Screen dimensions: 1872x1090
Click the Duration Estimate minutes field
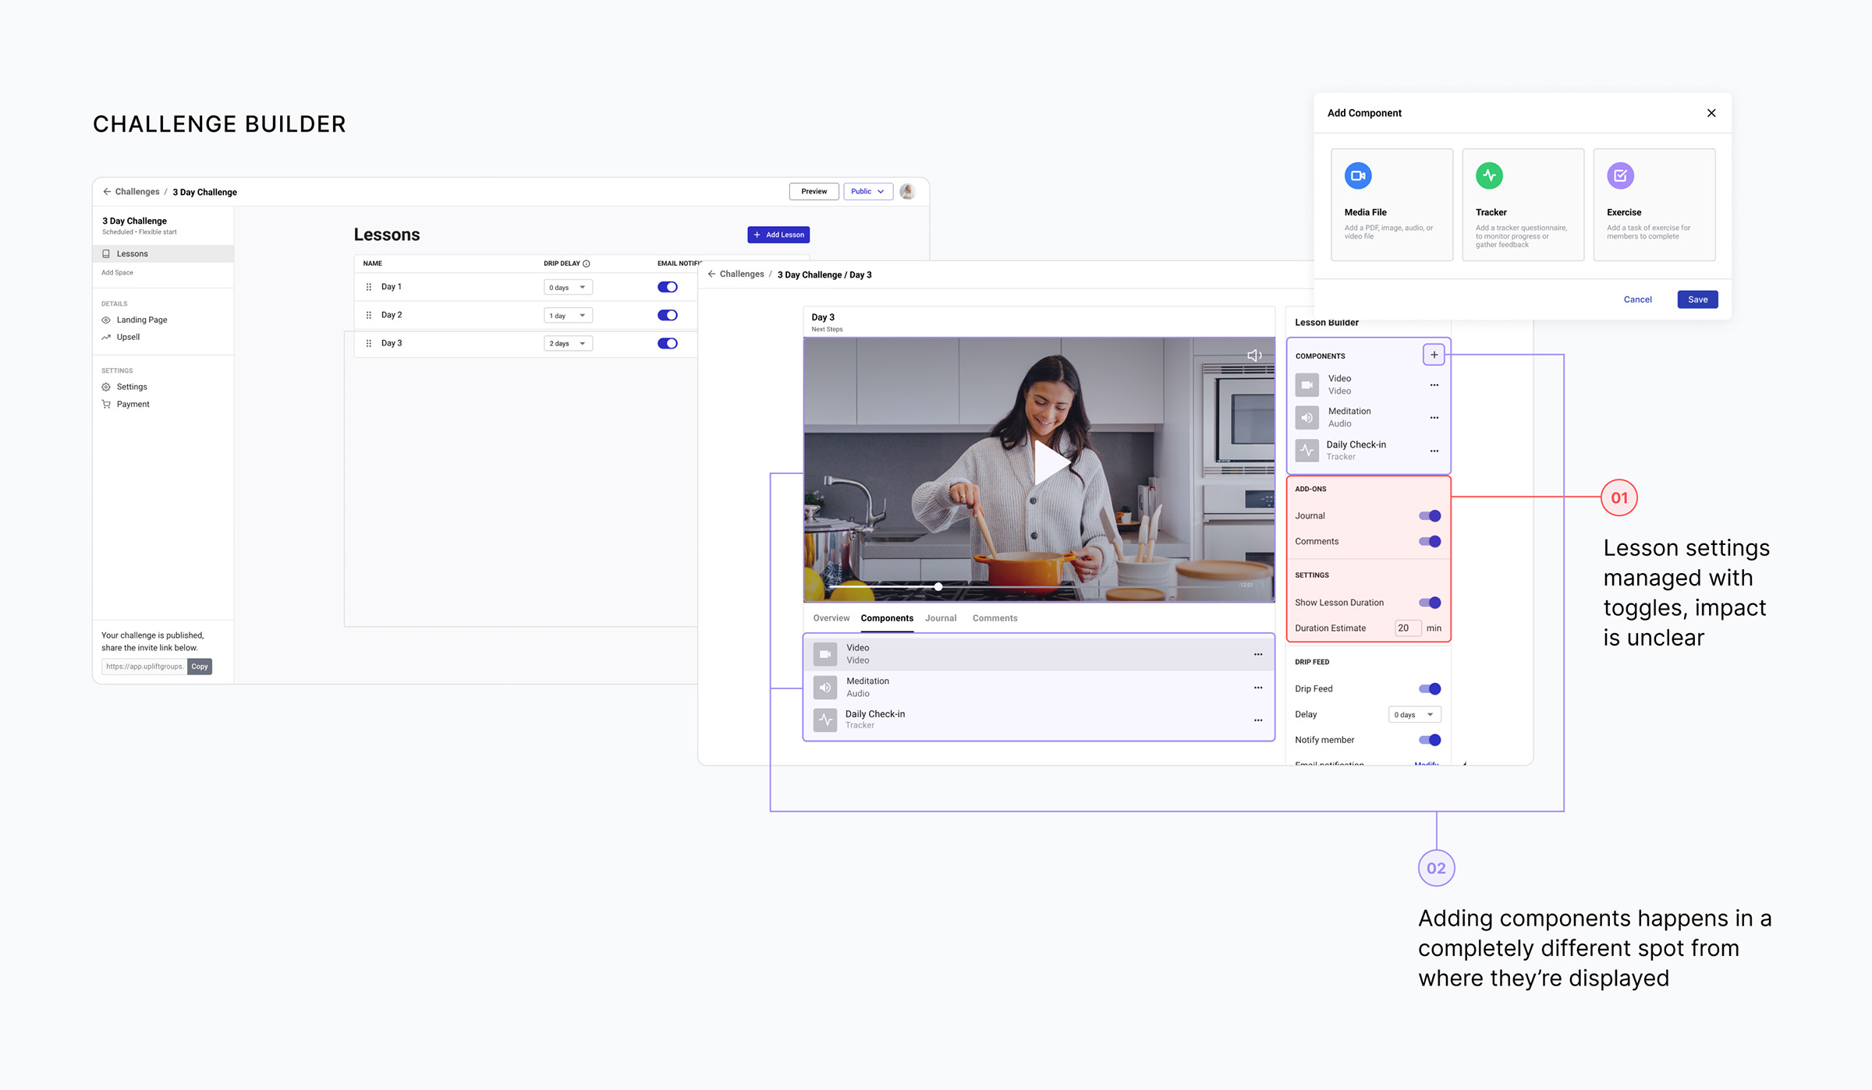point(1406,628)
